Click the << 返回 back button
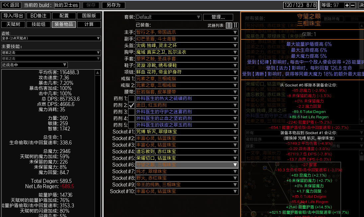 pyautogui.click(x=11, y=5)
